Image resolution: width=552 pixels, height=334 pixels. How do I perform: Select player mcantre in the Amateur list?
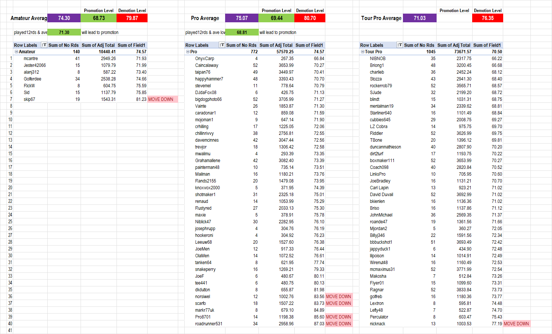pos(31,59)
